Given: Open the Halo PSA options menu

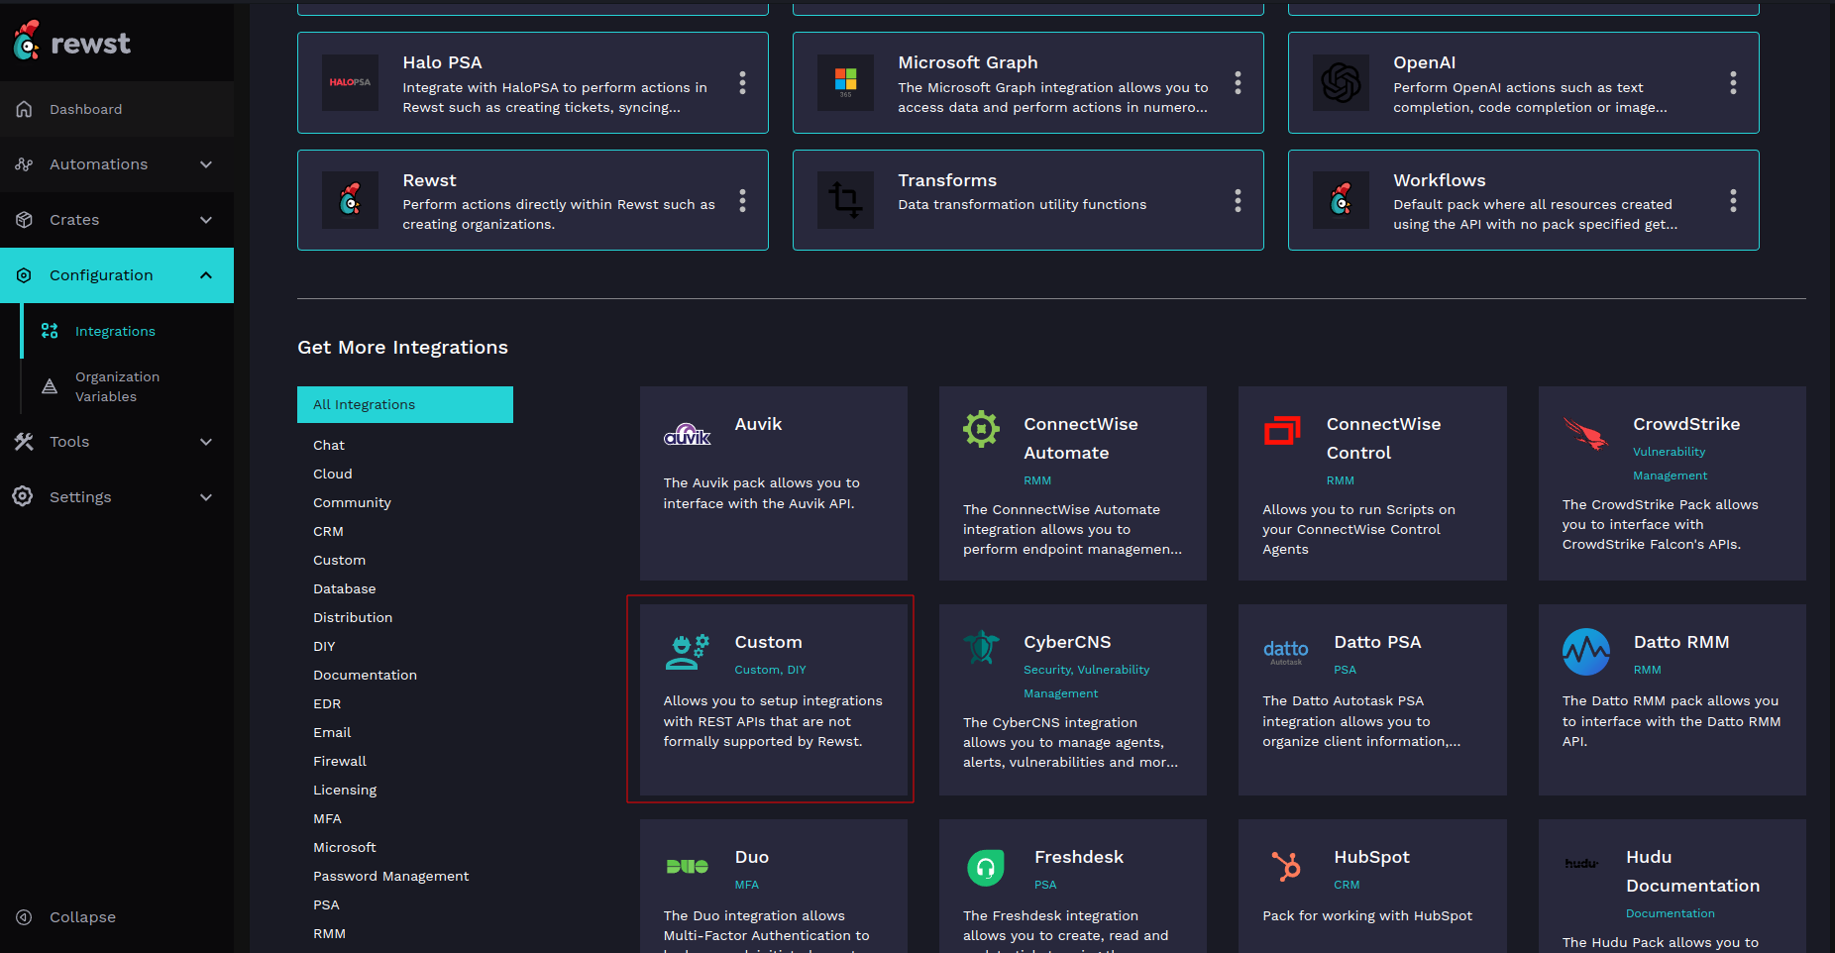Looking at the screenshot, I should pos(742,83).
